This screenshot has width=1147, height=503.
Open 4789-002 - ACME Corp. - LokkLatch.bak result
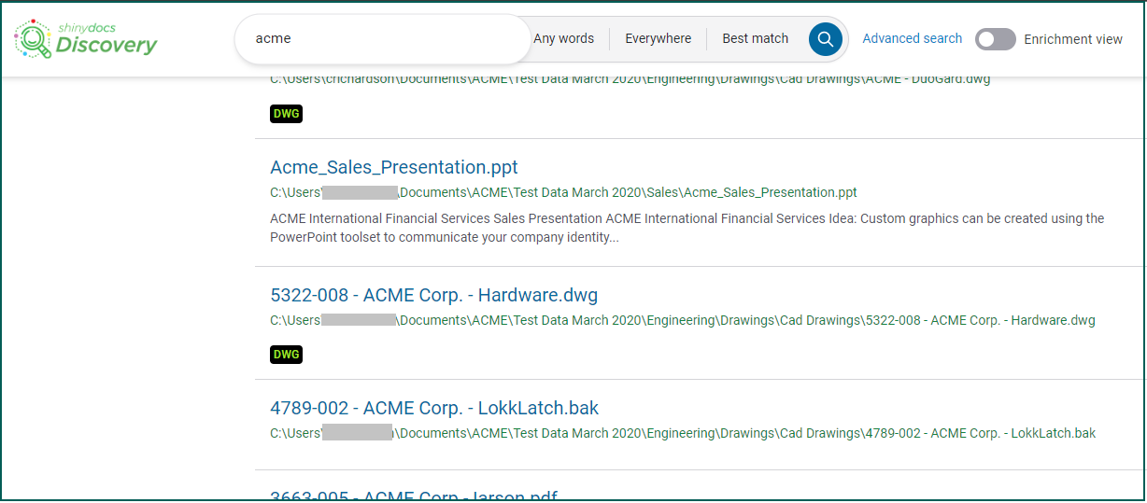434,409
